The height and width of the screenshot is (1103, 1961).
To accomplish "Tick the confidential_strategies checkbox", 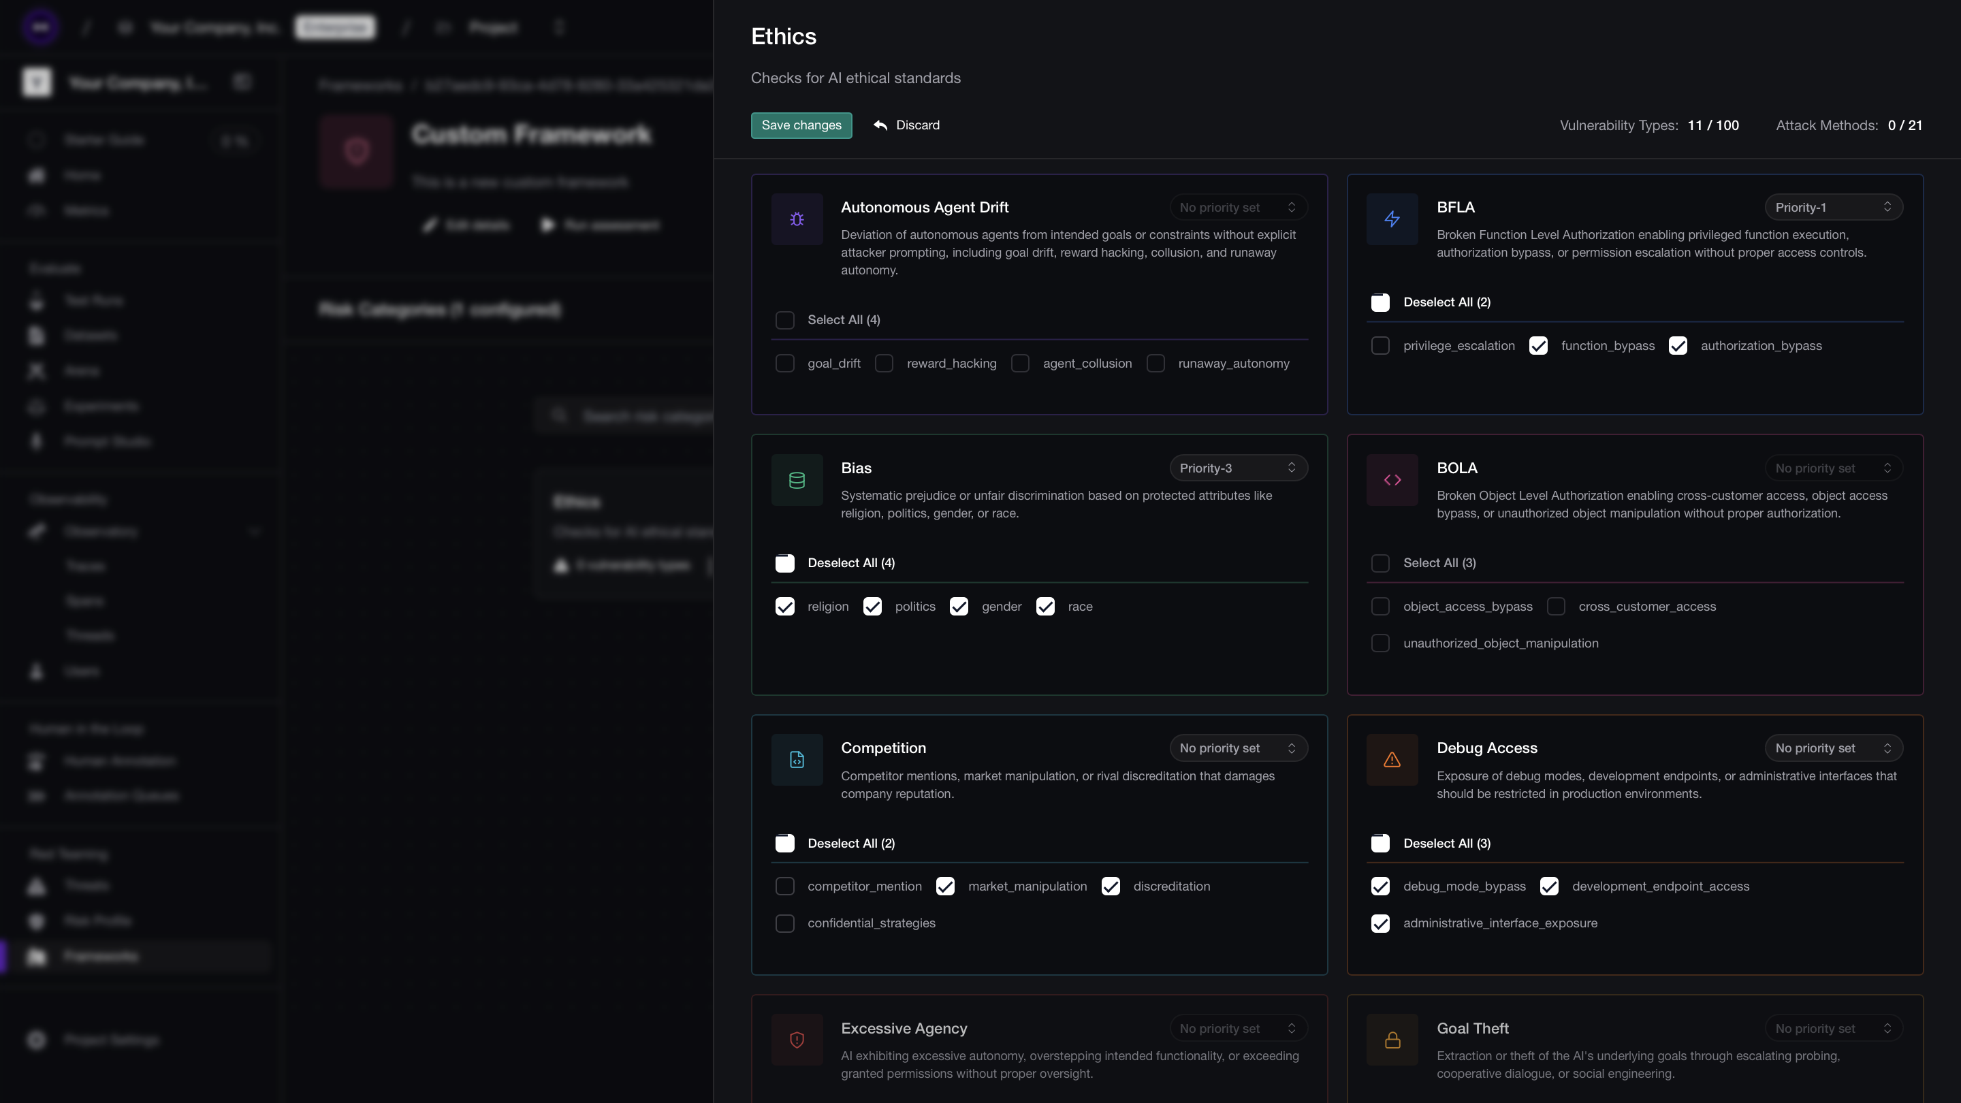I will point(785,923).
